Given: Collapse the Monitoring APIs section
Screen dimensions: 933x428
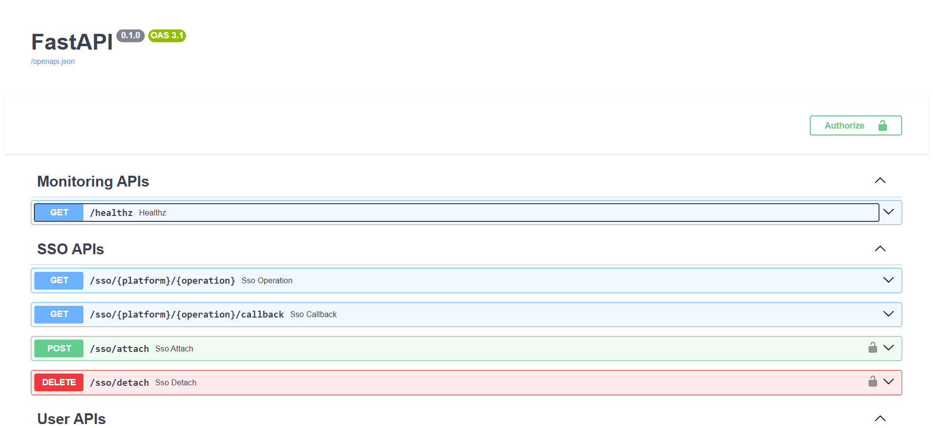Looking at the screenshot, I should pos(880,181).
